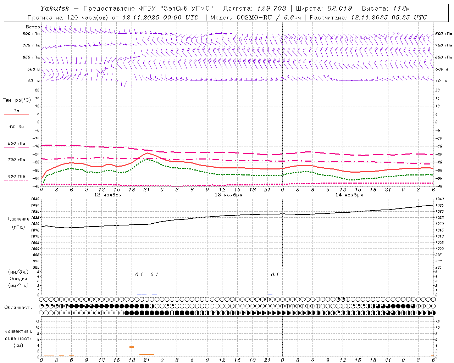Select the 'Прогноз на 120 часа(ов)' forecast text
This screenshot has width=454, height=363.
click(68, 17)
